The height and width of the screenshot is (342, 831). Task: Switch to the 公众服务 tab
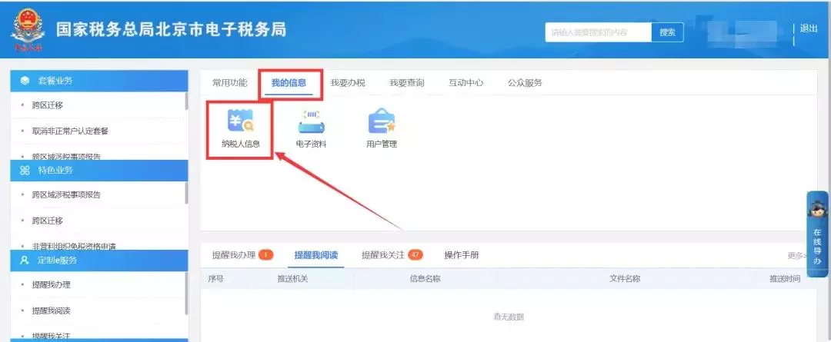click(x=525, y=82)
